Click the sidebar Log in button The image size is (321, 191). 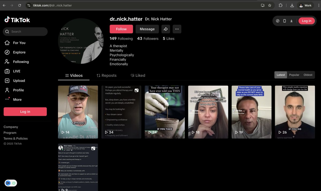pyautogui.click(x=25, y=112)
